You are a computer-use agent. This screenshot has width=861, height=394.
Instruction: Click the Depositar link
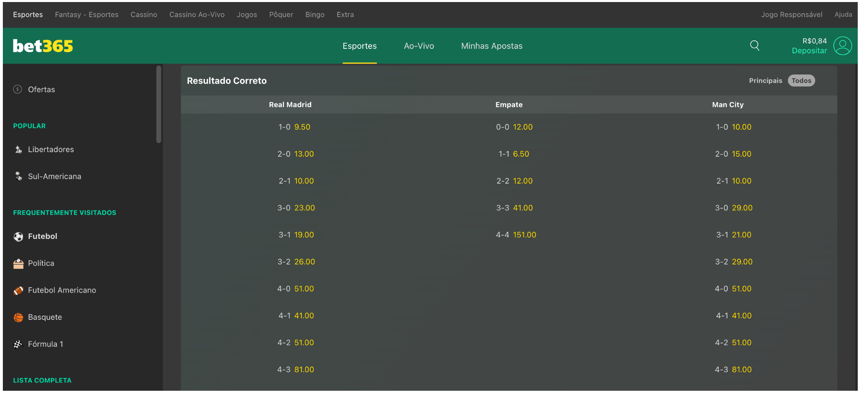[x=809, y=51]
